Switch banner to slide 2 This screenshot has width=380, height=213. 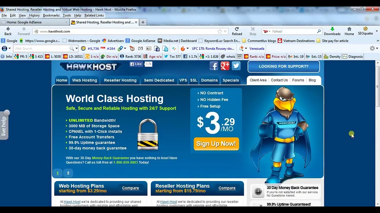68,173
